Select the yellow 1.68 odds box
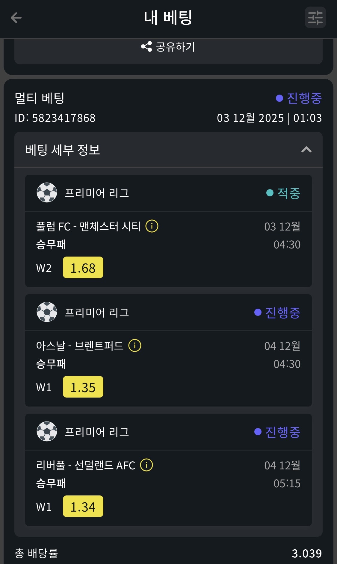Image resolution: width=337 pixels, height=564 pixels. [x=83, y=268]
